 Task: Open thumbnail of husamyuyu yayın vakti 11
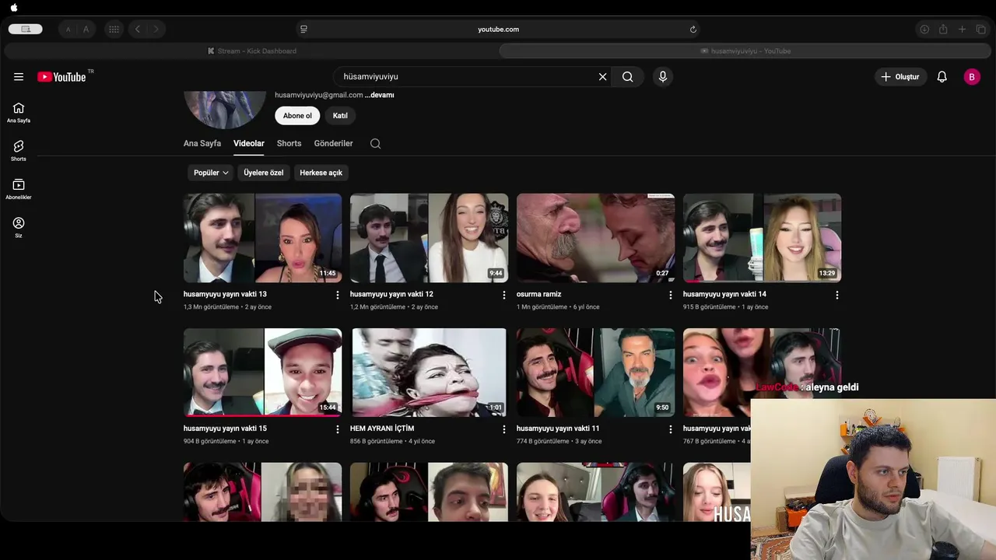(595, 373)
